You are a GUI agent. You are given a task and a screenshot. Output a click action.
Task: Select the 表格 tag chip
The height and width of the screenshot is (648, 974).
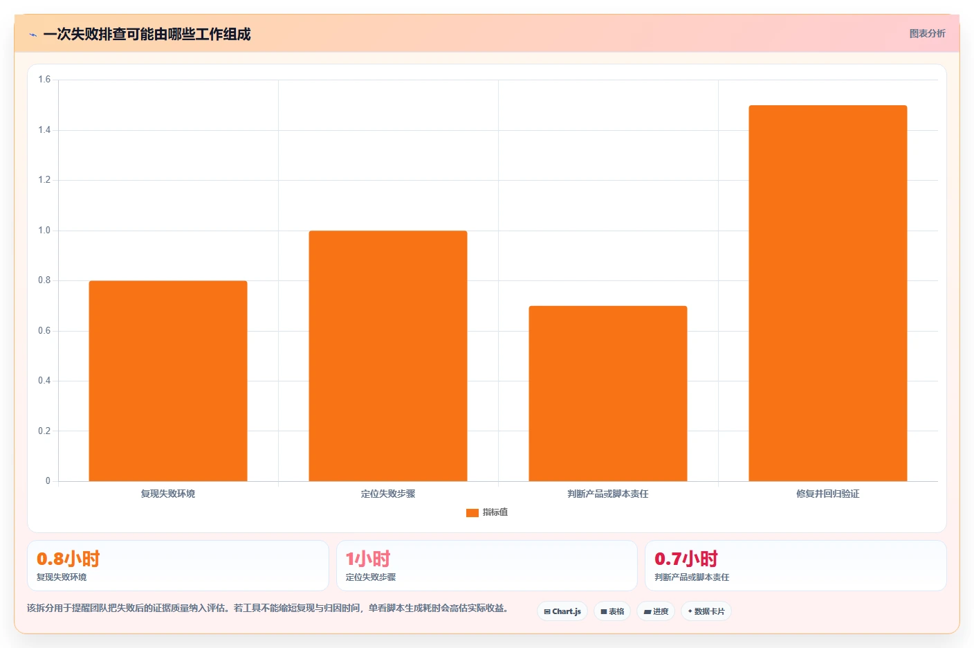click(612, 611)
